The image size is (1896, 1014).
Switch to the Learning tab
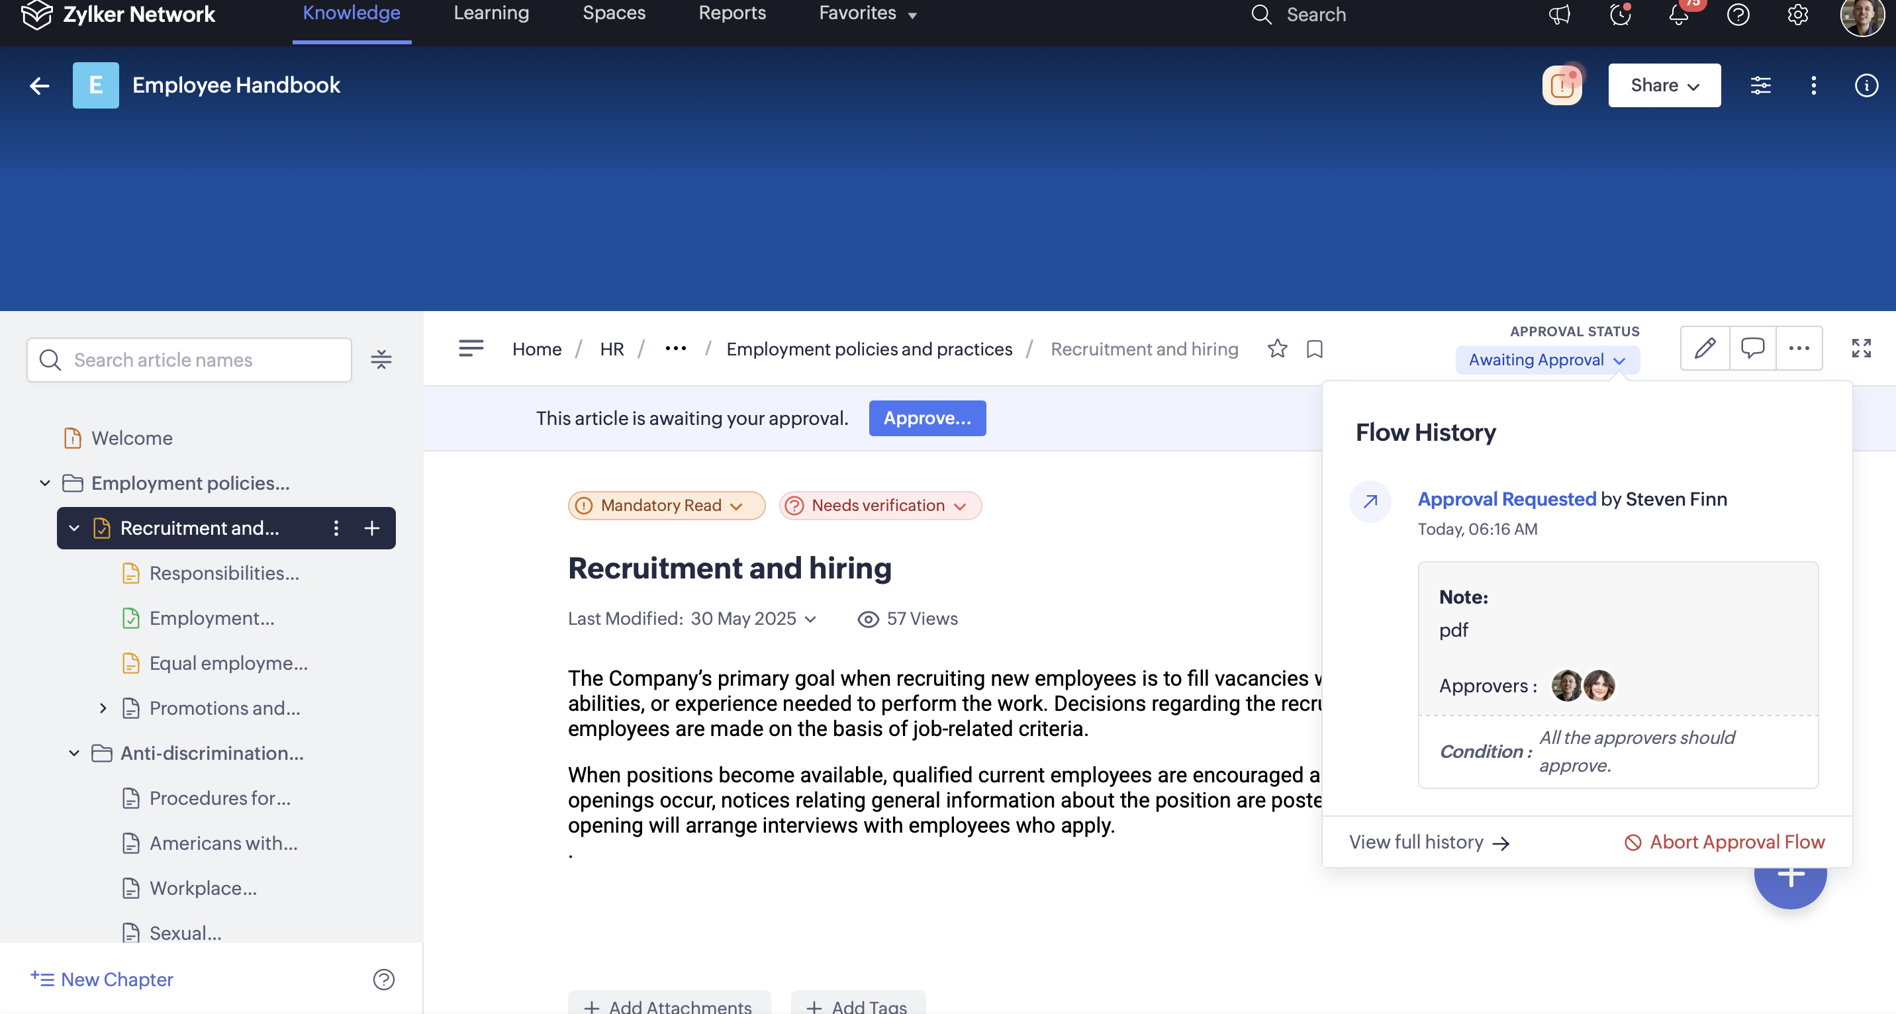[x=491, y=13]
